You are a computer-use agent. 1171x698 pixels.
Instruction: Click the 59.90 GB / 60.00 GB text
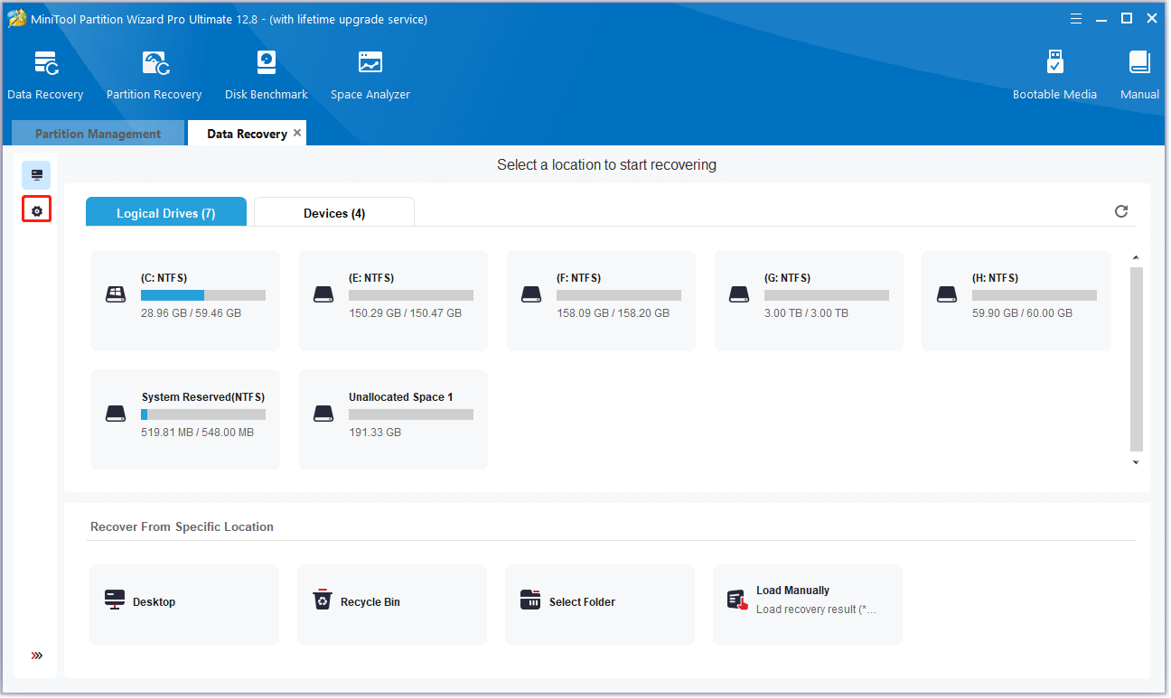click(1022, 313)
